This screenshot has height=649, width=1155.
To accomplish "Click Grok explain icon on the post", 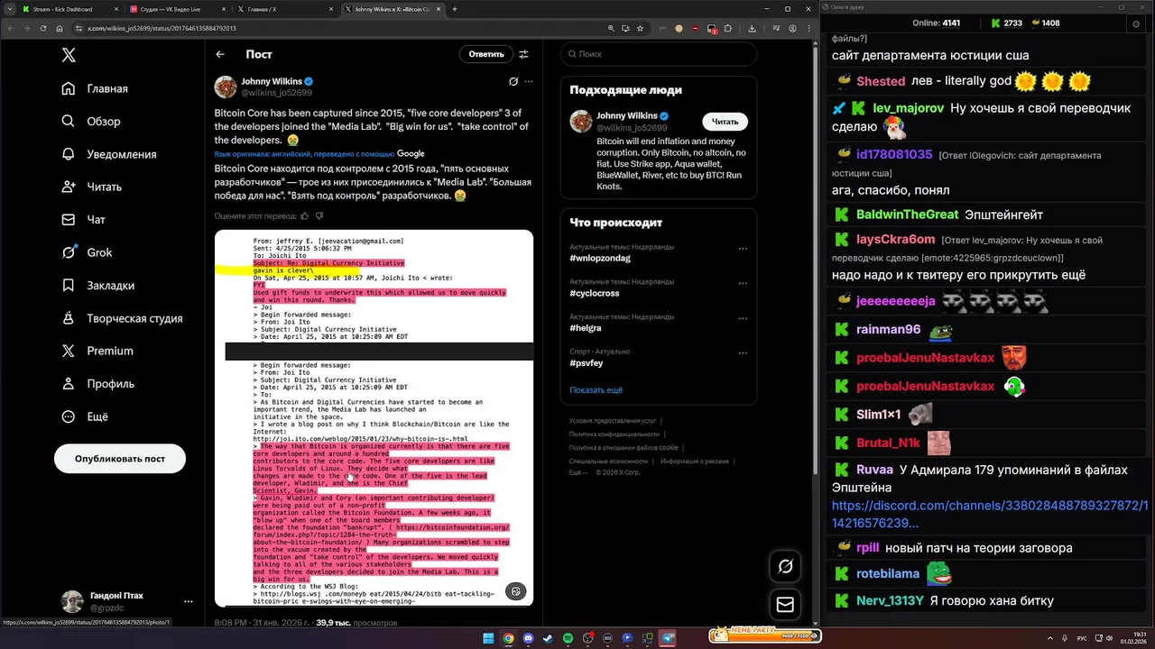I will (513, 81).
